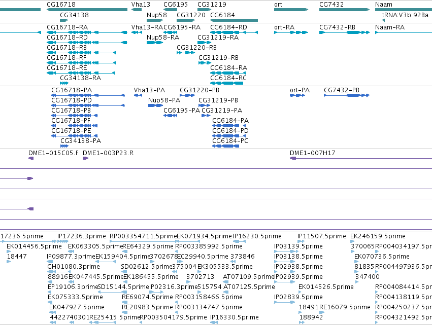This screenshot has width=432, height=325.
Task: Click EST RE64329.5prime label
Action: point(148,246)
